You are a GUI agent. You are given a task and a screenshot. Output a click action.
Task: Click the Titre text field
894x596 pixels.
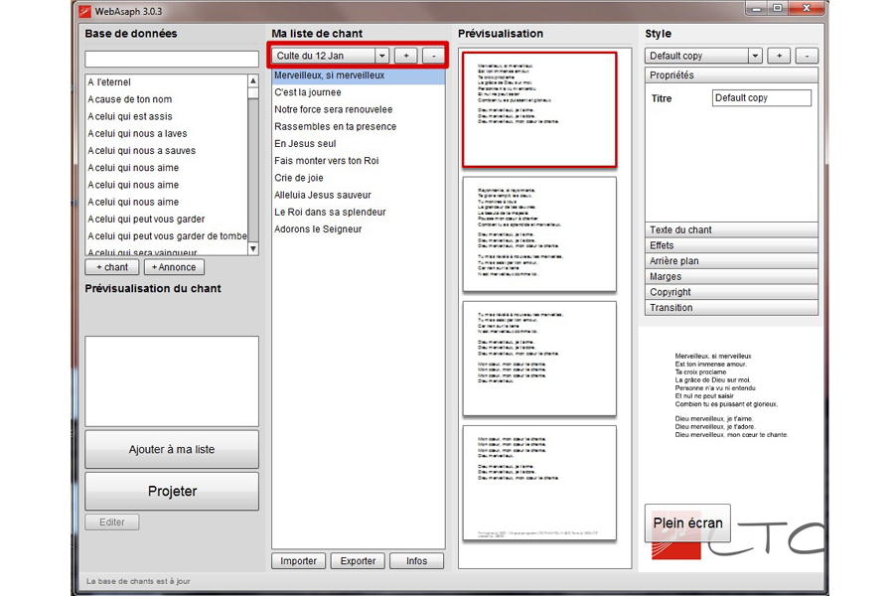tap(762, 98)
